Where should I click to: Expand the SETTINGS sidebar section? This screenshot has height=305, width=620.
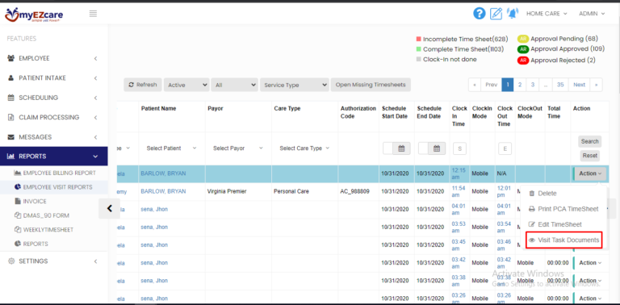click(x=54, y=261)
